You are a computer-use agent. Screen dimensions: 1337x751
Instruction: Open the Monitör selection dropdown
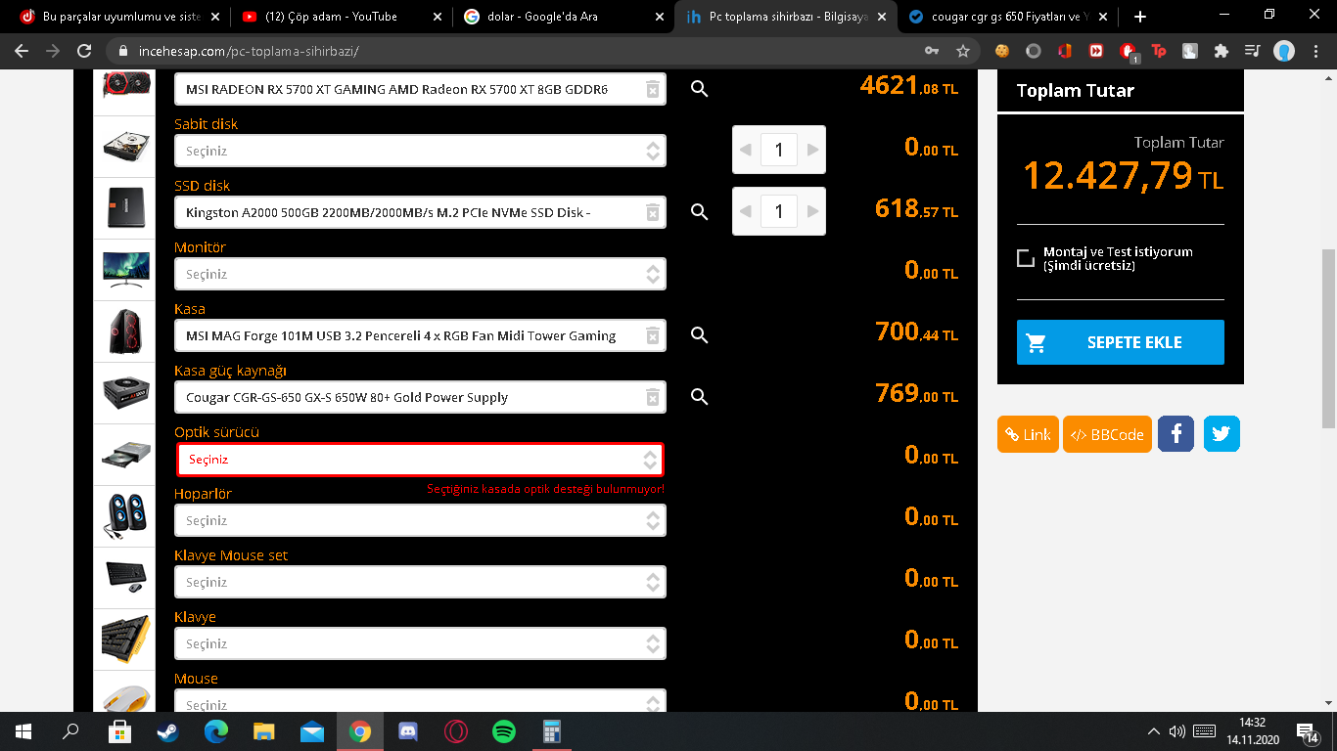[420, 274]
